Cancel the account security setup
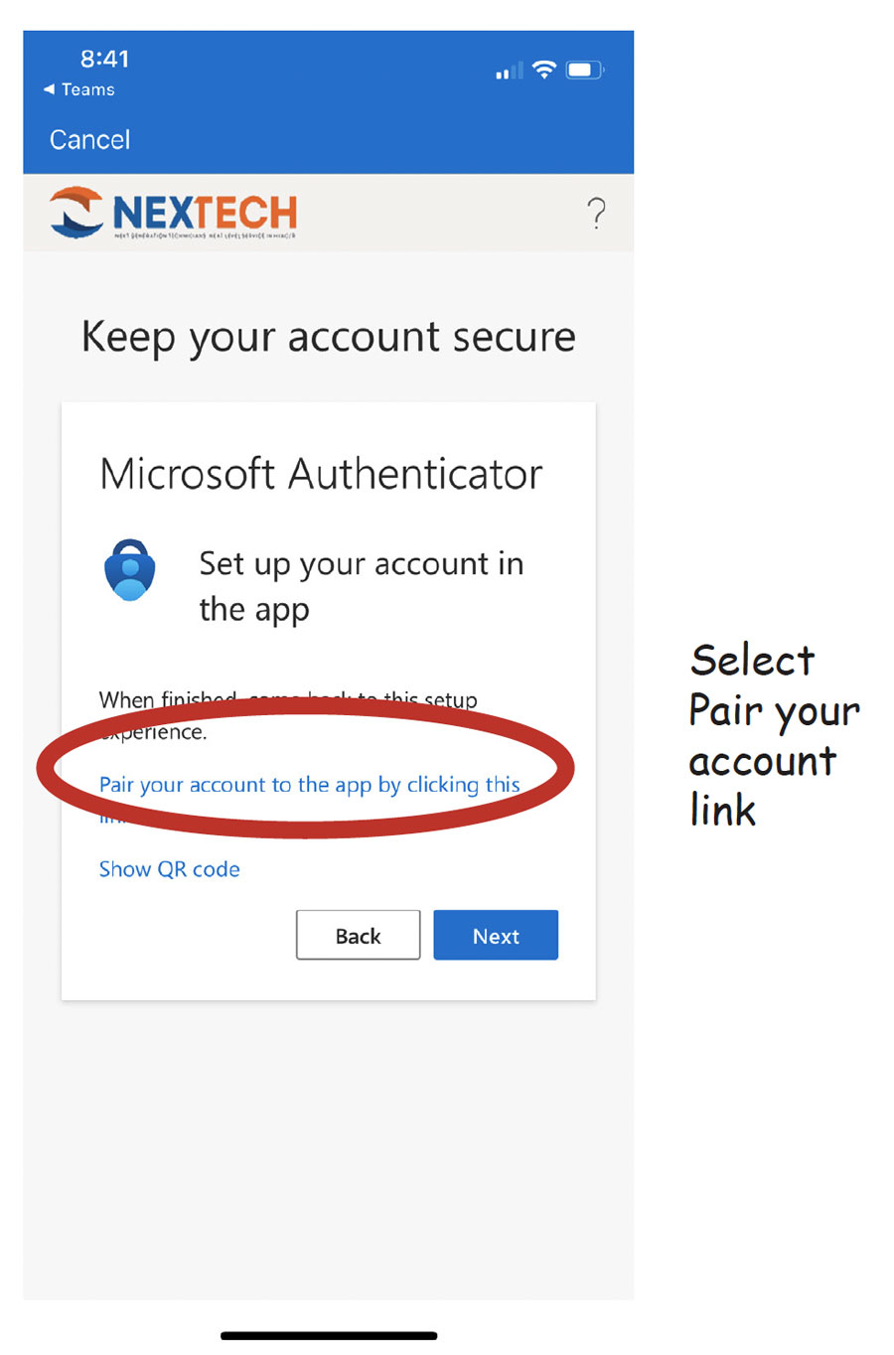The image size is (894, 1355). pyautogui.click(x=89, y=139)
